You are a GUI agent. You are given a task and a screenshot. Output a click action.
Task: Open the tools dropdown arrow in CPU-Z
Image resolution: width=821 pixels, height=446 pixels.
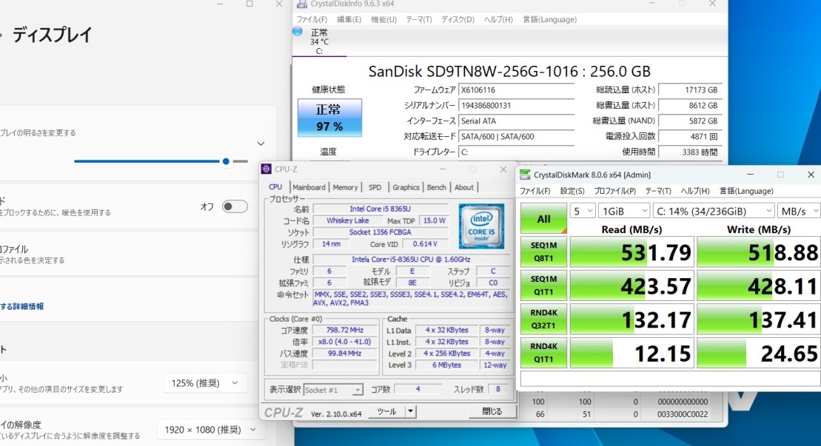(x=410, y=411)
